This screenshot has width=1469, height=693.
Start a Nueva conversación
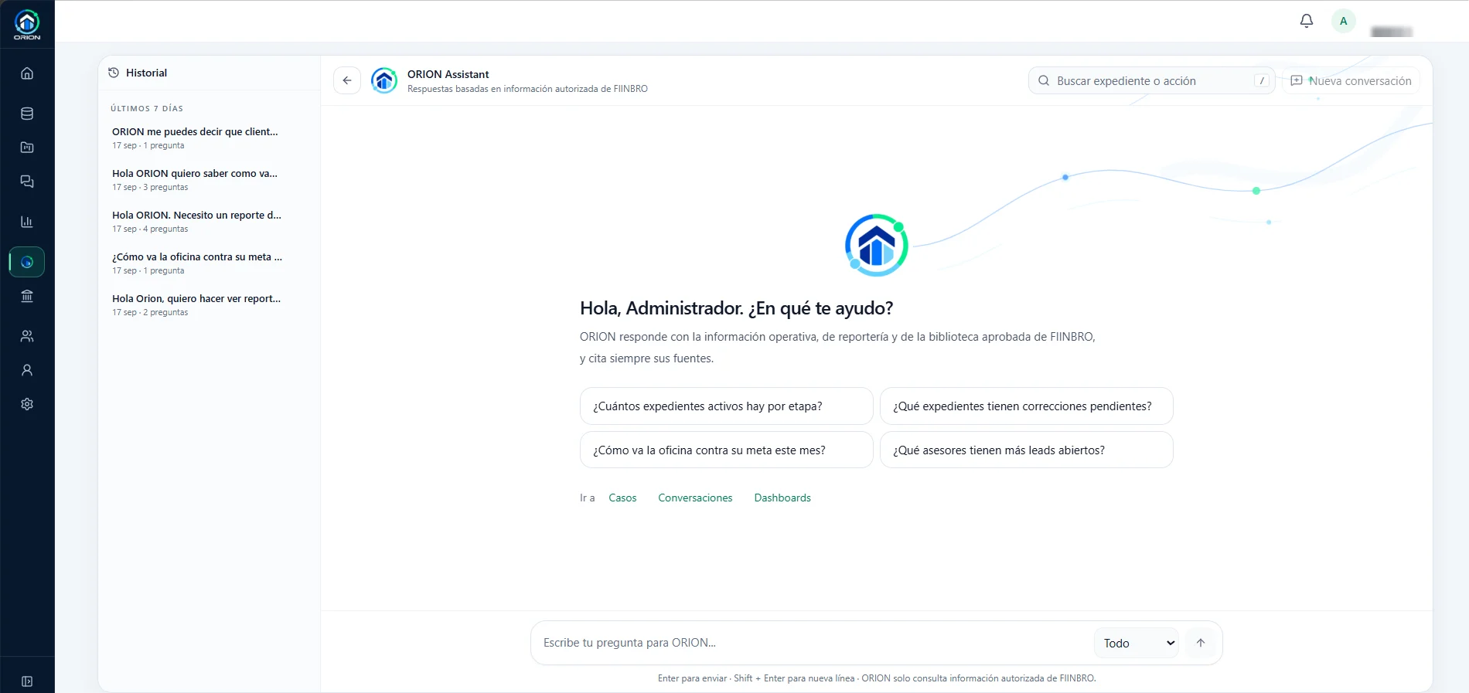pyautogui.click(x=1351, y=80)
